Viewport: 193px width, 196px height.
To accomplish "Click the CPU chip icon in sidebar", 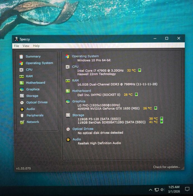I will (x=22, y=70).
